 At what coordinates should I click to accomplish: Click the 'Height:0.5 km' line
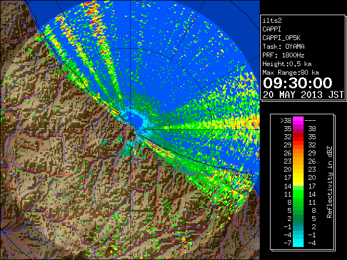287,64
